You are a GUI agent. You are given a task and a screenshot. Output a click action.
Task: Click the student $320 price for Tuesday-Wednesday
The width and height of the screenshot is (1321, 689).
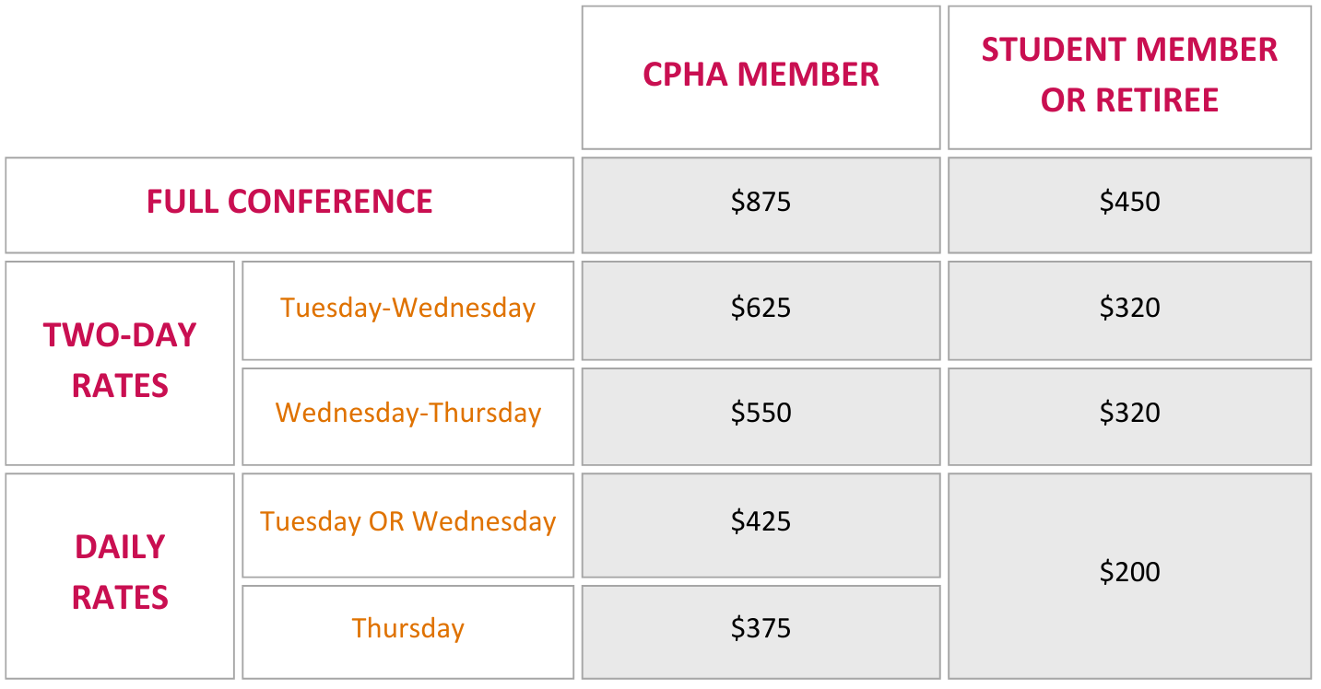(1129, 310)
